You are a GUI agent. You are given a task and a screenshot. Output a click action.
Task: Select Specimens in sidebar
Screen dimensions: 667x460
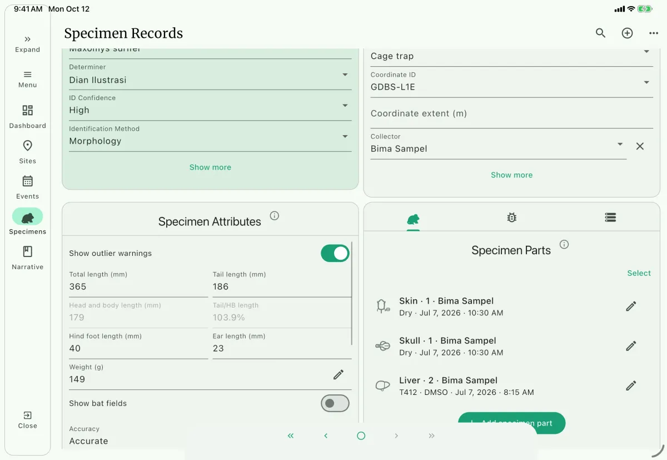click(27, 222)
